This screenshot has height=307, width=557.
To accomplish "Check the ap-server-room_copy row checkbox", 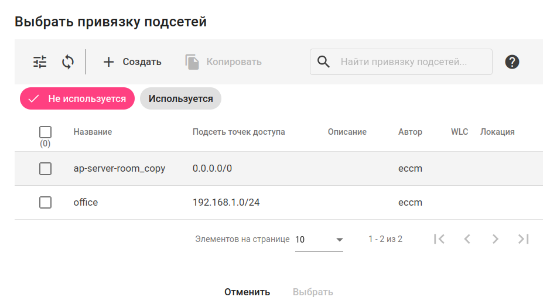I will point(45,169).
